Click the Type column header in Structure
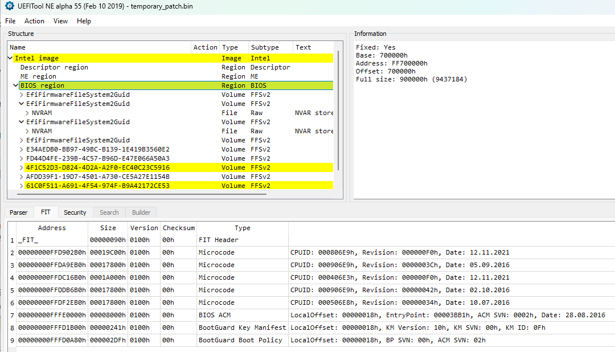Screen dimensions: 615x352 [234, 47]
